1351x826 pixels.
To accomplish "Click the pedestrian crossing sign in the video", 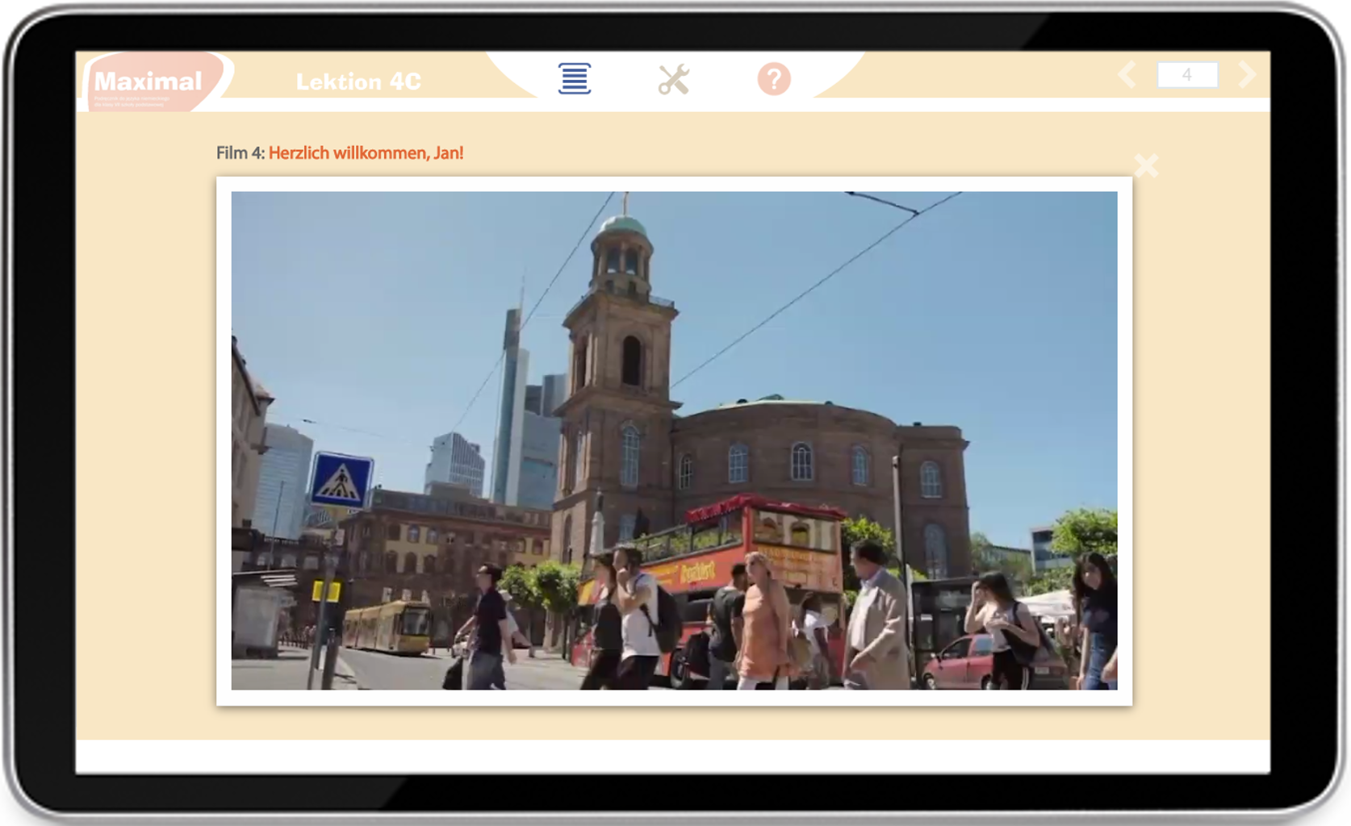I will point(341,481).
